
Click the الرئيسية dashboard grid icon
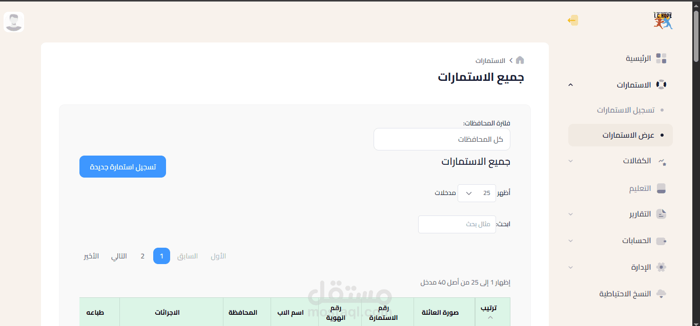click(x=661, y=58)
